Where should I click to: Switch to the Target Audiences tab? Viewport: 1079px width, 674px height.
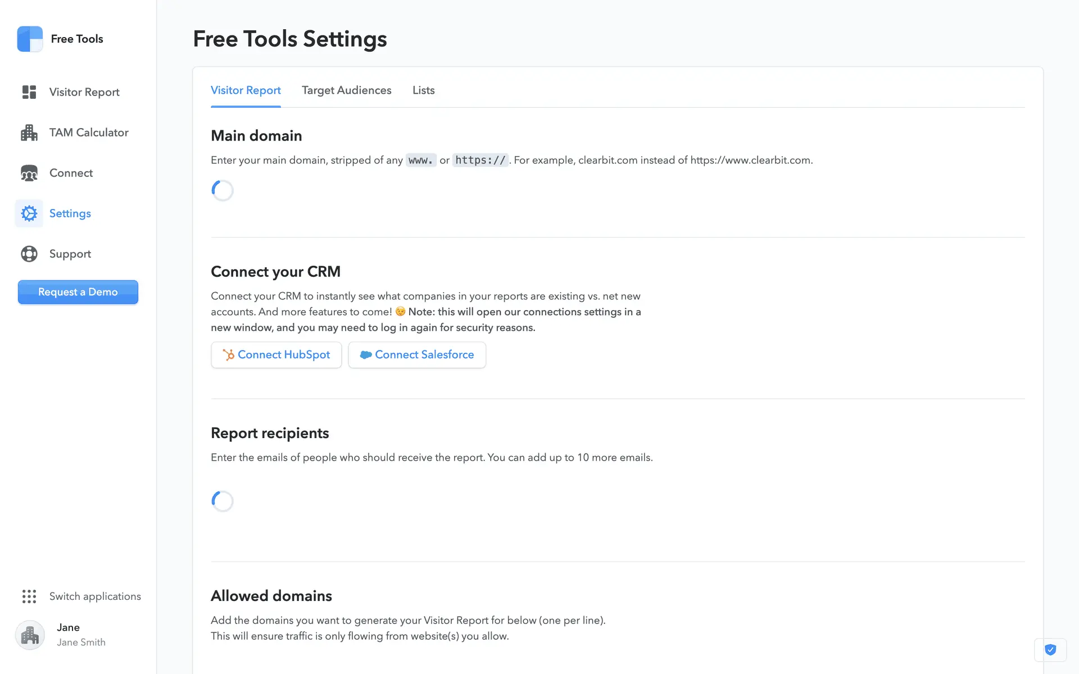[346, 90]
